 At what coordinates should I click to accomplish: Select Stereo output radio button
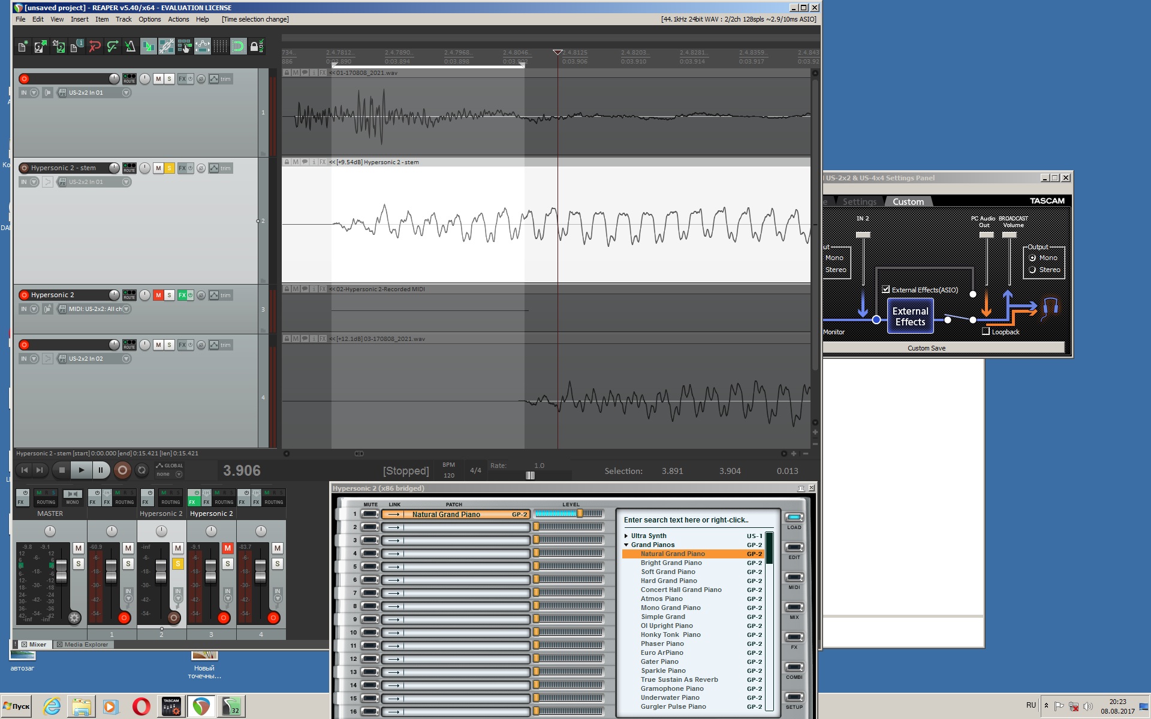[x=1032, y=270]
